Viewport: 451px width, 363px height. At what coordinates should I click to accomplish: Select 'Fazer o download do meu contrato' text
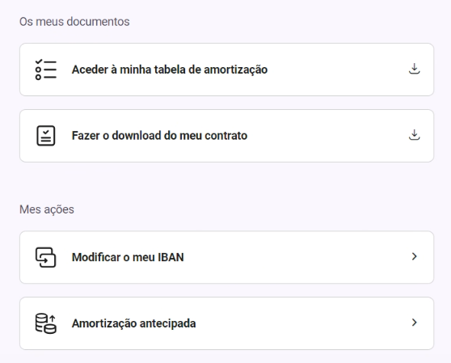[x=159, y=136]
